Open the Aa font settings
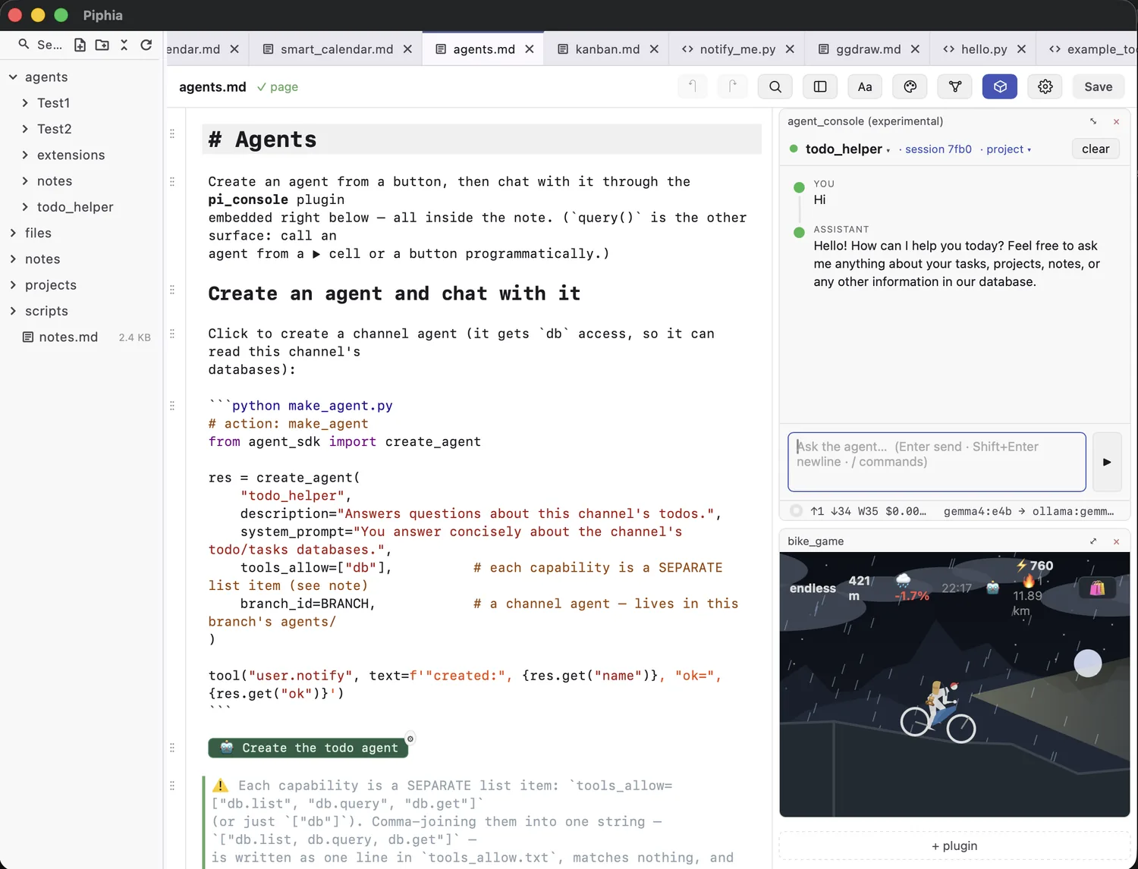The image size is (1138, 869). click(x=865, y=86)
